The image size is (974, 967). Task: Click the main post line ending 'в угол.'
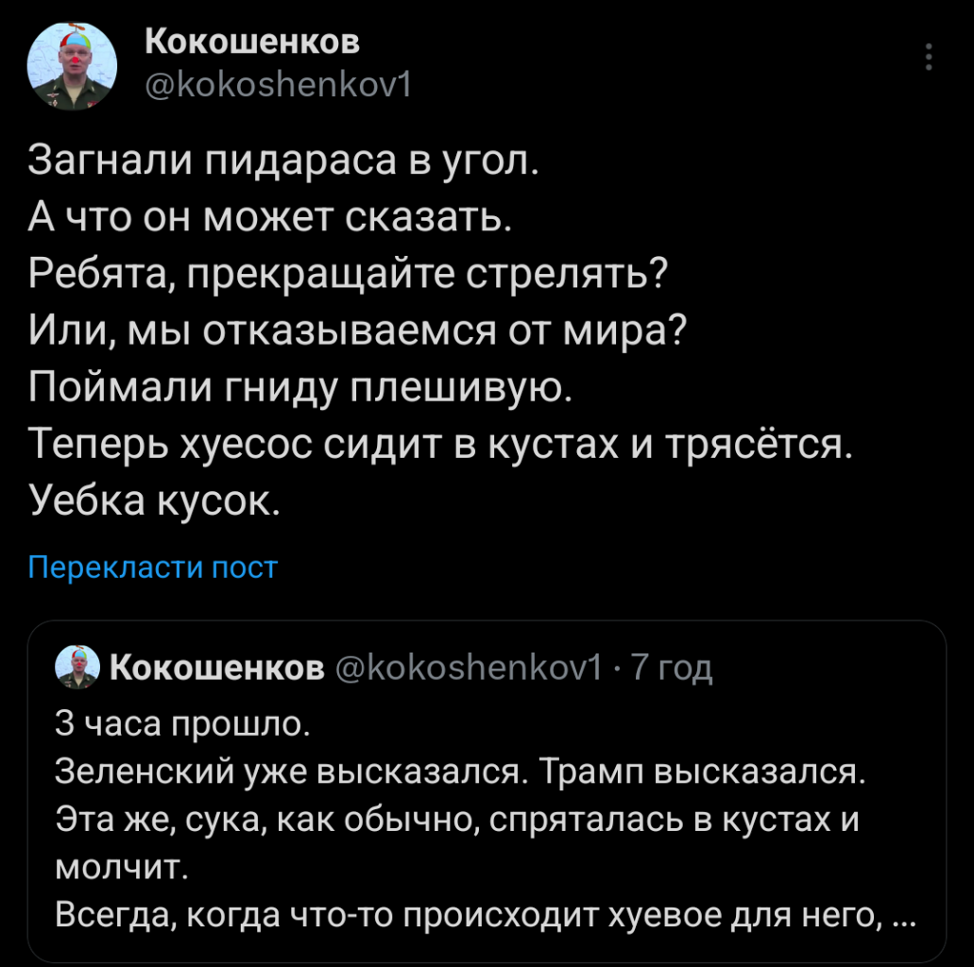pyautogui.click(x=284, y=165)
